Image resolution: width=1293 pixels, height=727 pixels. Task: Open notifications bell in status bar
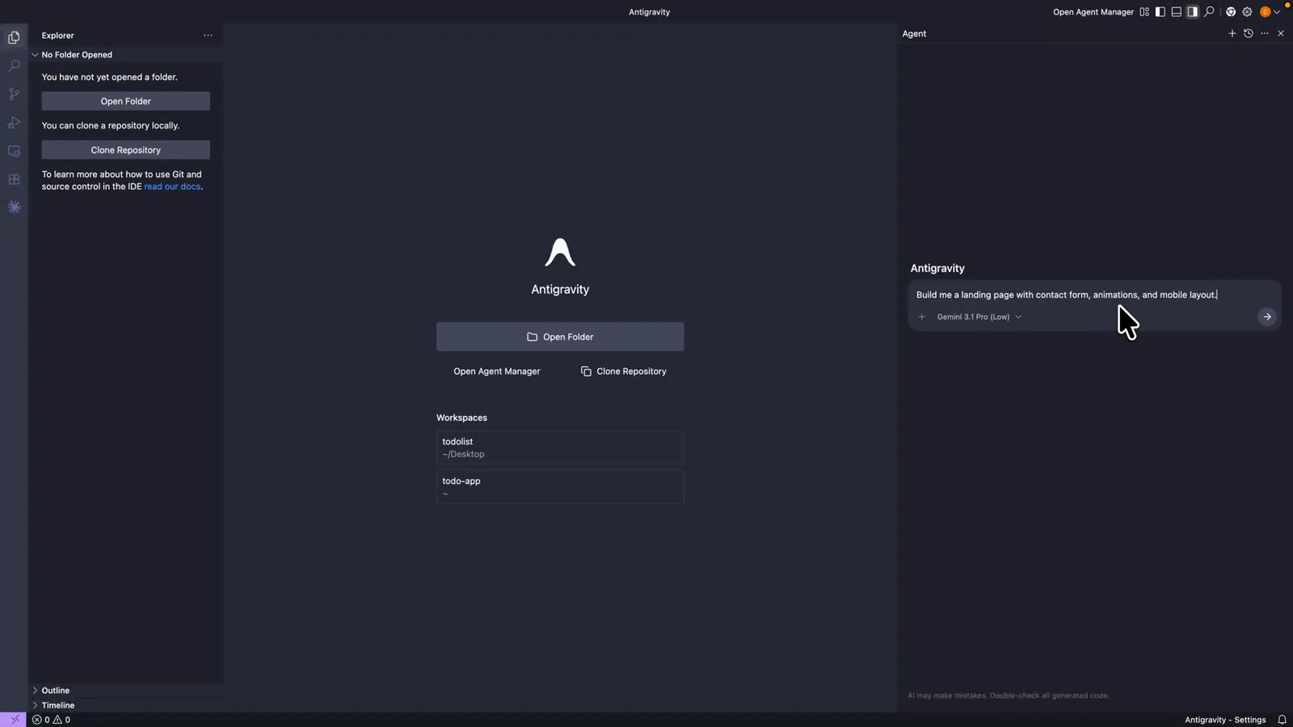(1282, 720)
